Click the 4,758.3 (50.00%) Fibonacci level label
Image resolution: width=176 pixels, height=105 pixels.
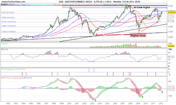9,22
